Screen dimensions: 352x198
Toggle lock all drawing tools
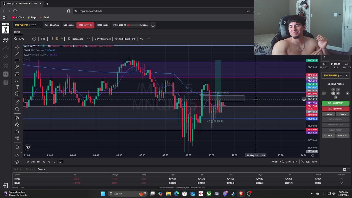point(17,131)
